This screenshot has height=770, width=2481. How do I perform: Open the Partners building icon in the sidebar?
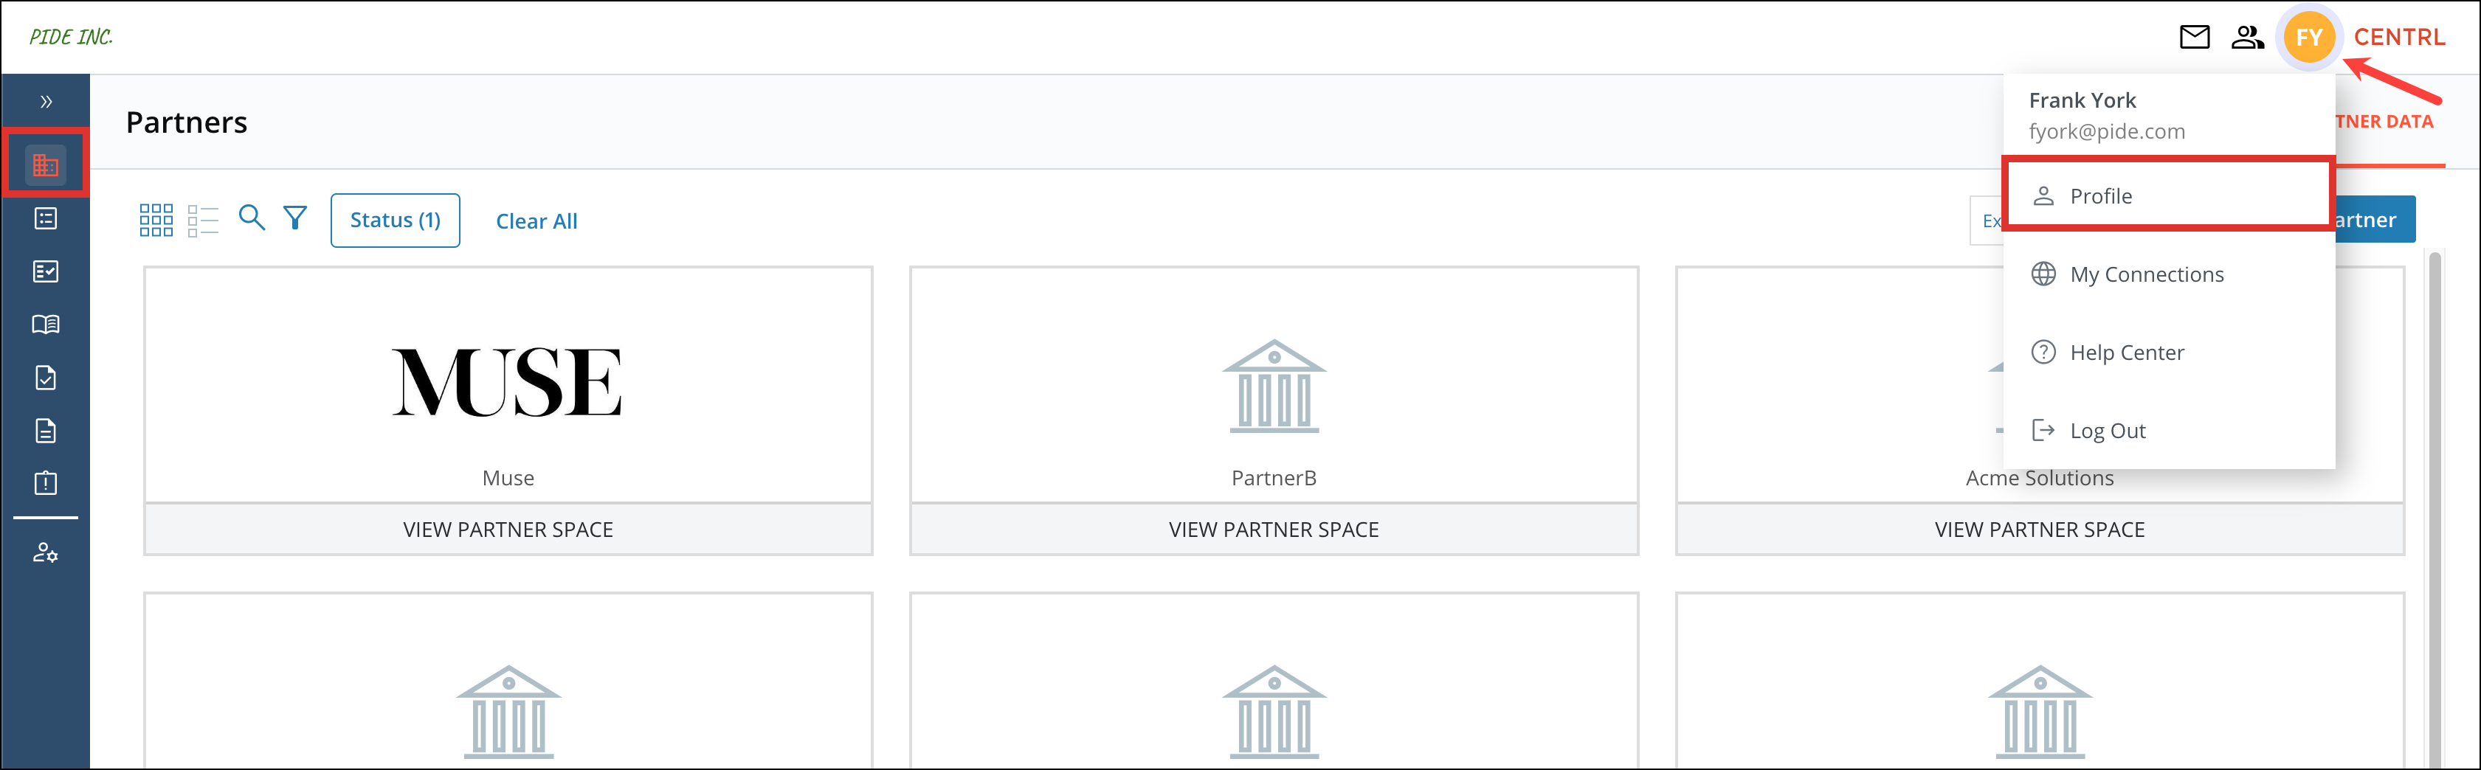(45, 165)
